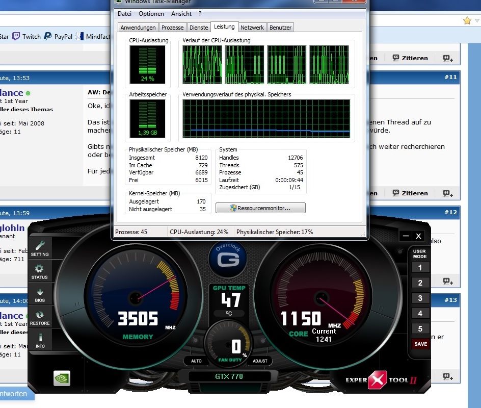Switch to the Benutzer tab
Screen dimensions: 481x408
(280, 28)
